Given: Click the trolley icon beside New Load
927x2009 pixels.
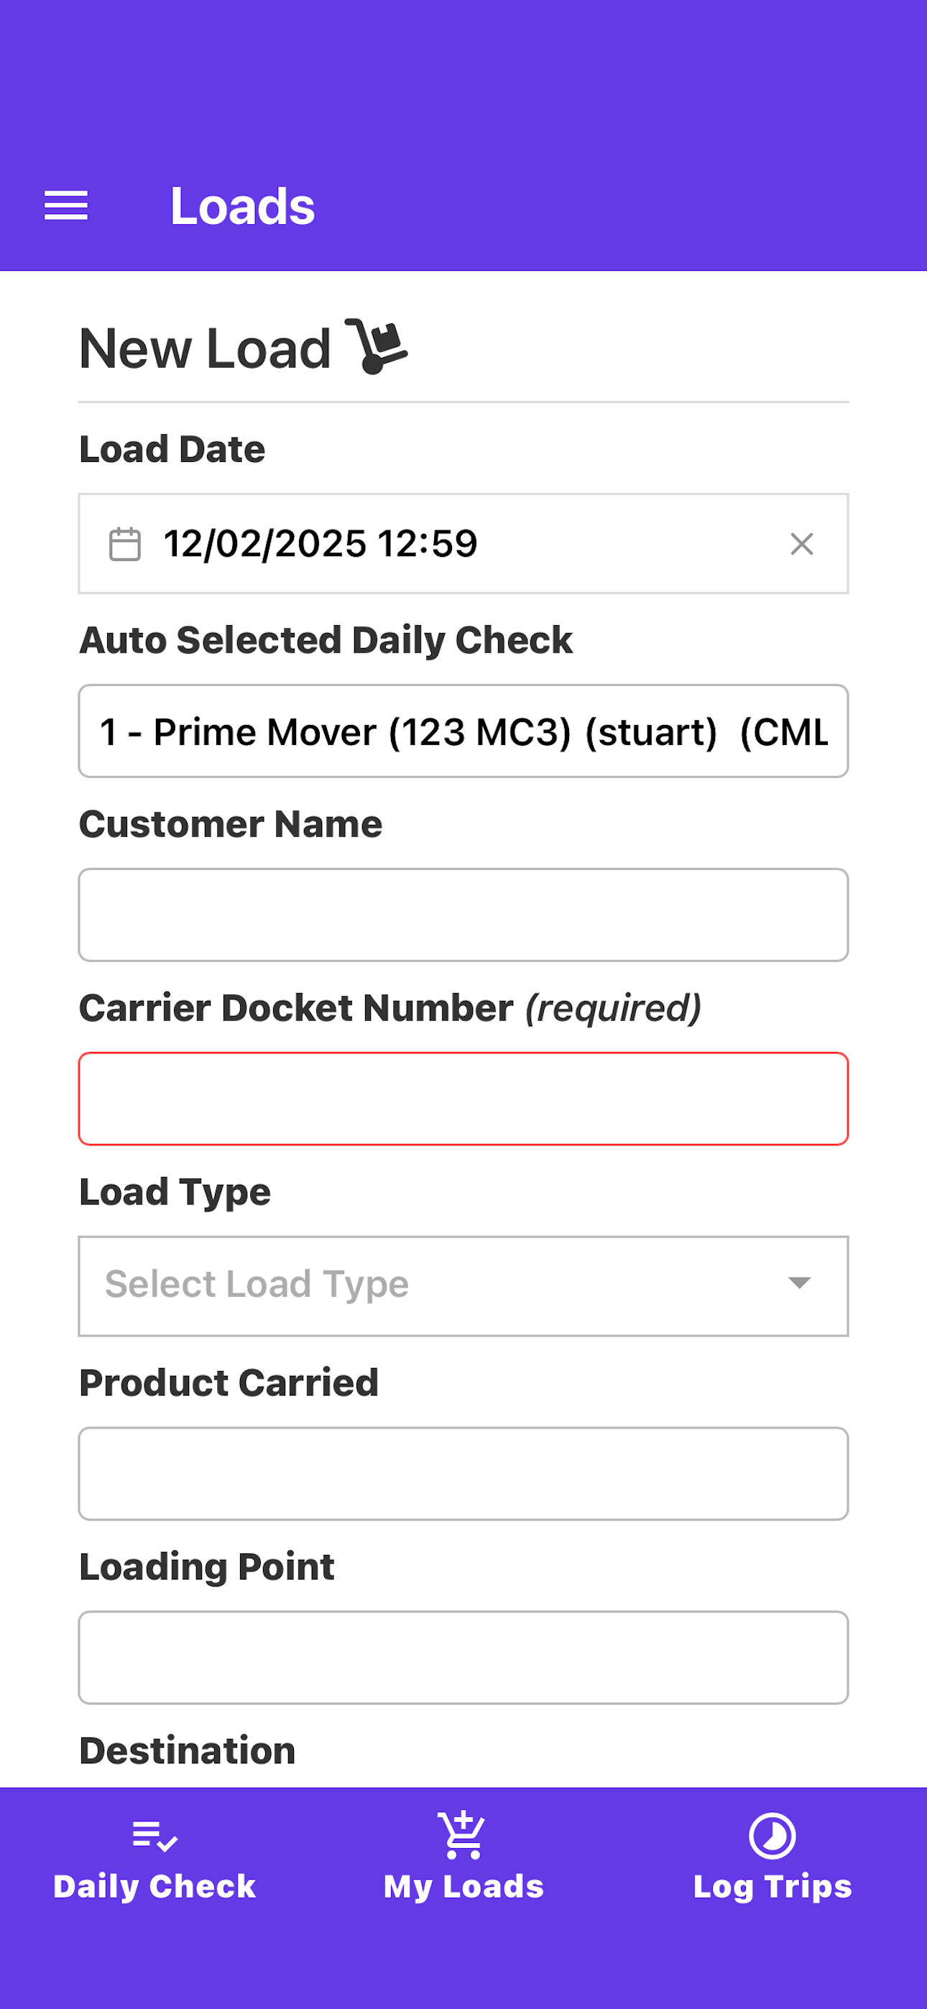Looking at the screenshot, I should pyautogui.click(x=377, y=346).
